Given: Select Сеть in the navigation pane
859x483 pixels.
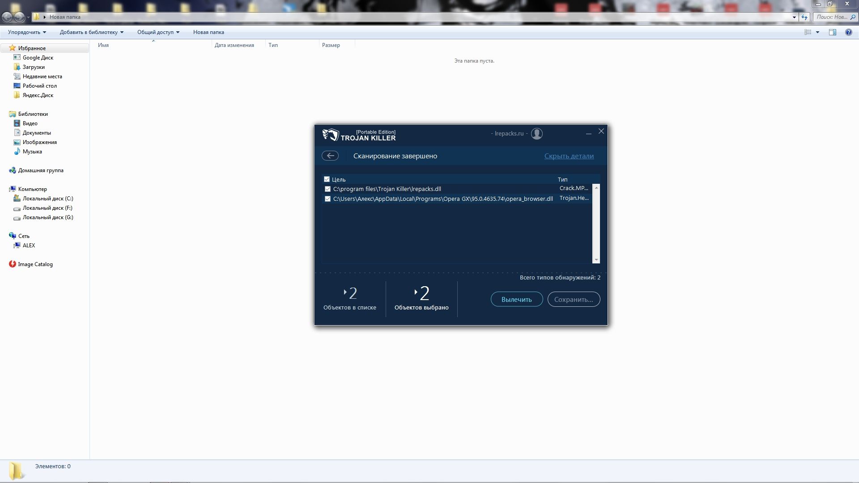Looking at the screenshot, I should [x=24, y=236].
